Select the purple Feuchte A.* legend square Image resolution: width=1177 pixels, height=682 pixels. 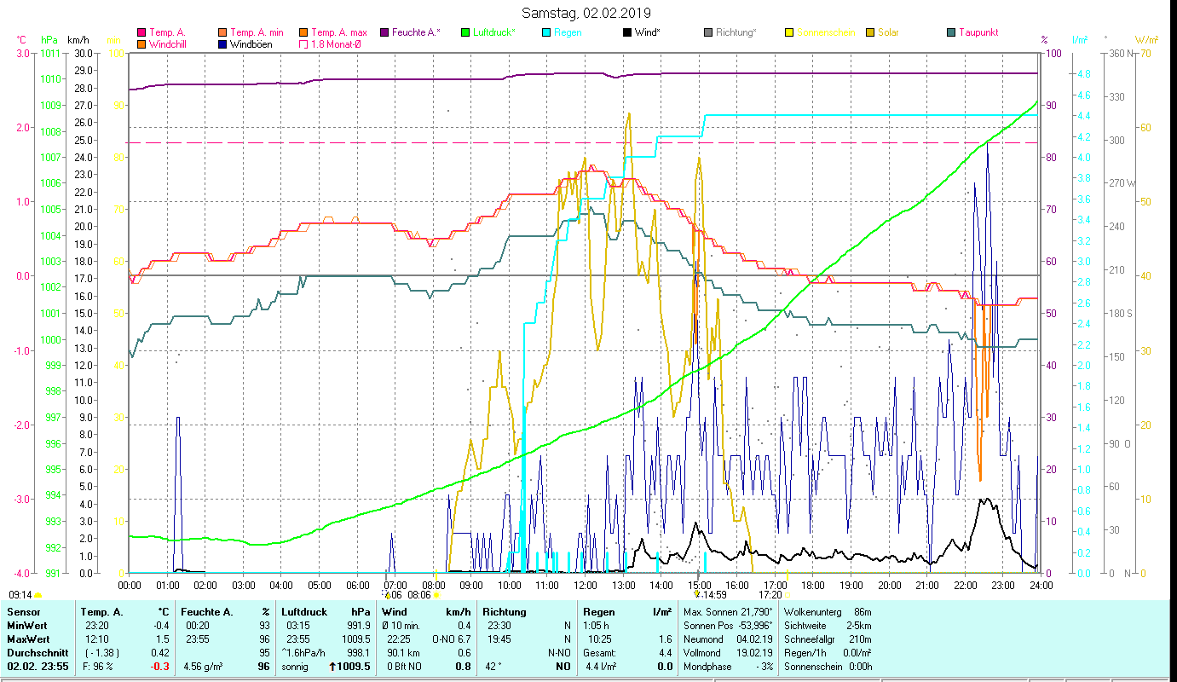coord(385,32)
